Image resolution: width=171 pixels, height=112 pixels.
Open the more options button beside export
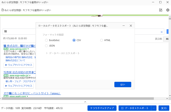154,108
